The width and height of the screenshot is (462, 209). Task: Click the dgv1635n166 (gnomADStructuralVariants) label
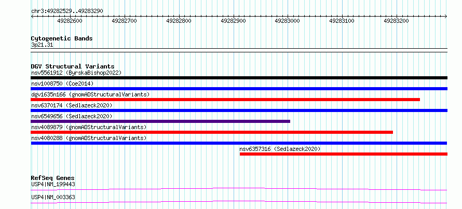pos(90,94)
